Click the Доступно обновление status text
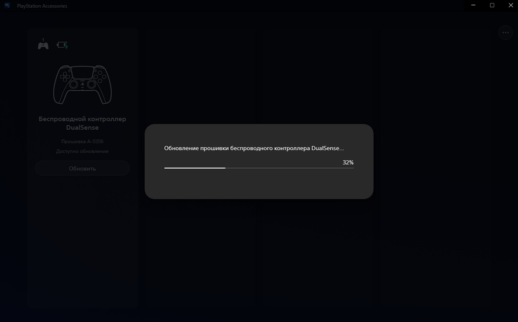 click(82, 151)
